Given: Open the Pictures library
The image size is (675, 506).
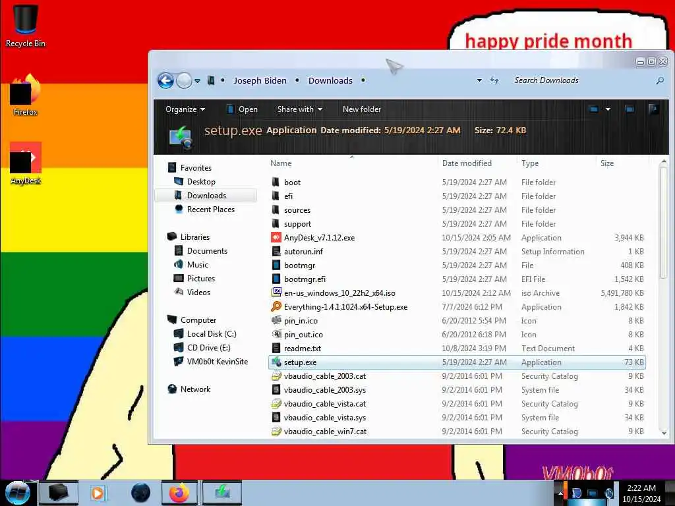Looking at the screenshot, I should click(x=200, y=279).
